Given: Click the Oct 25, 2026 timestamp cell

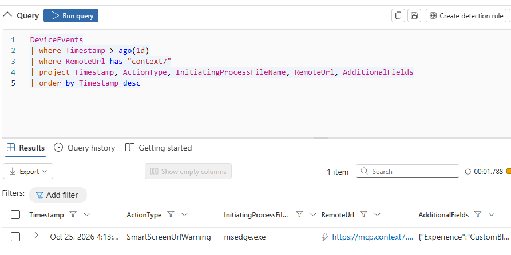Looking at the screenshot, I should pyautogui.click(x=85, y=237).
